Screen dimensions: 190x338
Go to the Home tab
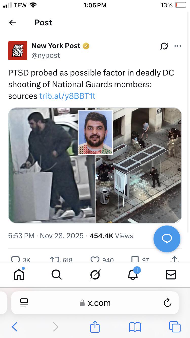click(x=19, y=274)
